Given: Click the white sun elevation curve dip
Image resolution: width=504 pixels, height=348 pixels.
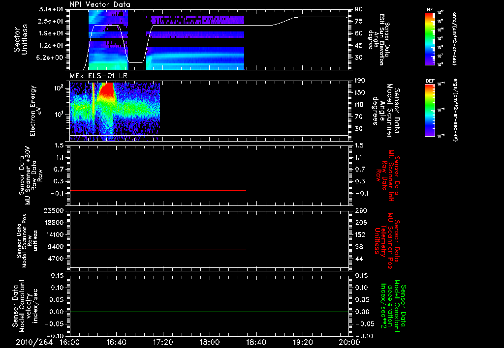Looking at the screenshot, I should tap(136, 62).
